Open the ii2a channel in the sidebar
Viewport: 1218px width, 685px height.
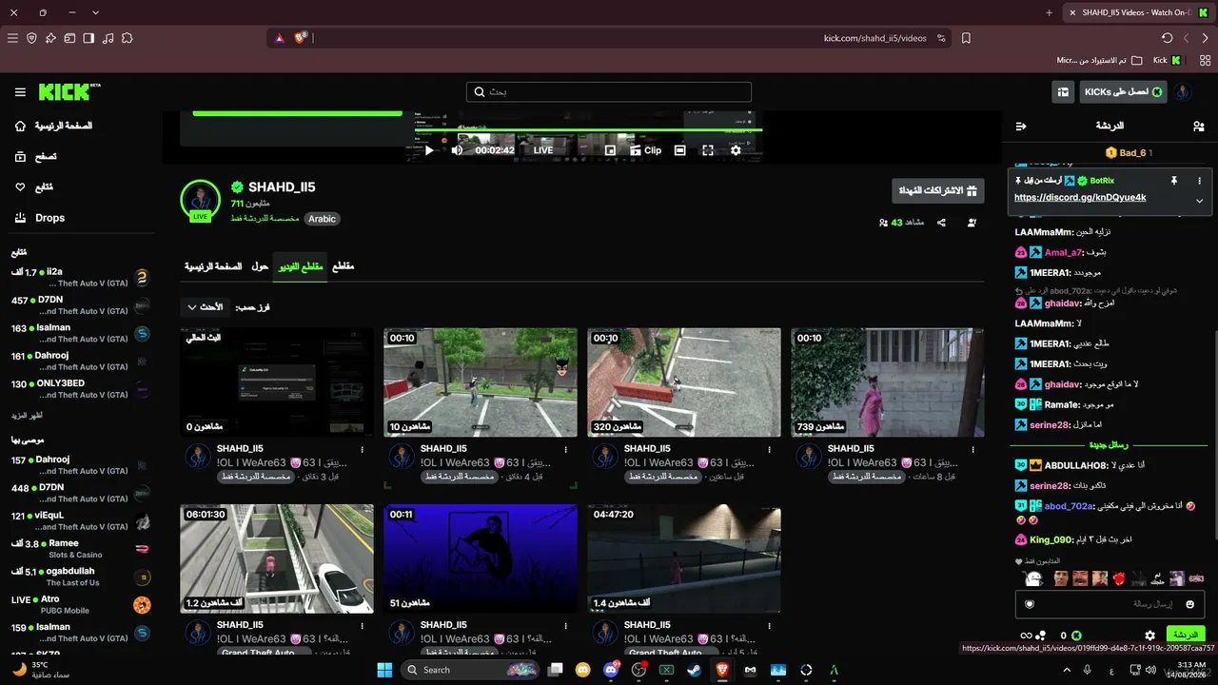[81, 277]
